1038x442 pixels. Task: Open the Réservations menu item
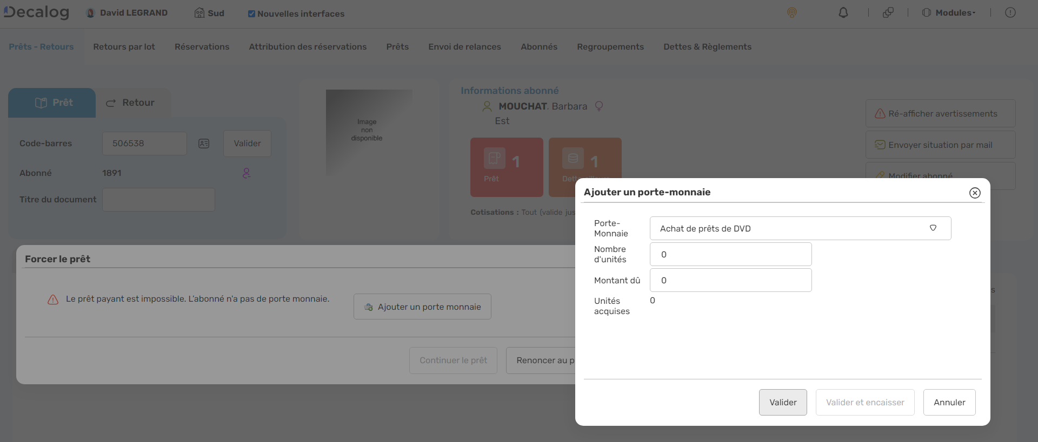(202, 47)
